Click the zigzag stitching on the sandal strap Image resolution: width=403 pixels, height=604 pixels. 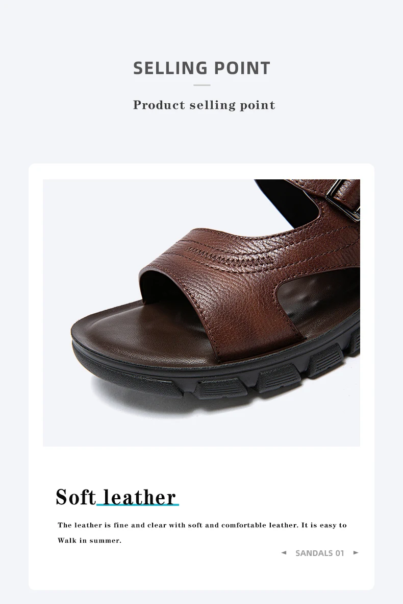tap(231, 258)
